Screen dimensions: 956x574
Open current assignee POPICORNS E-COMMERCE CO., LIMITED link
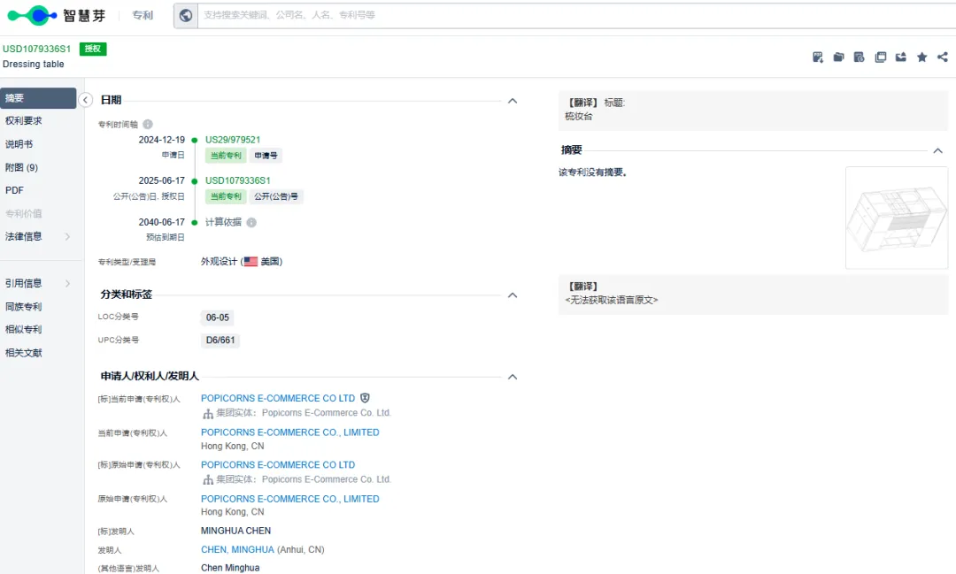[290, 432]
